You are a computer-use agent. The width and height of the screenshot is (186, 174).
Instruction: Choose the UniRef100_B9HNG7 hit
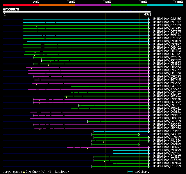[x=167, y=115]
